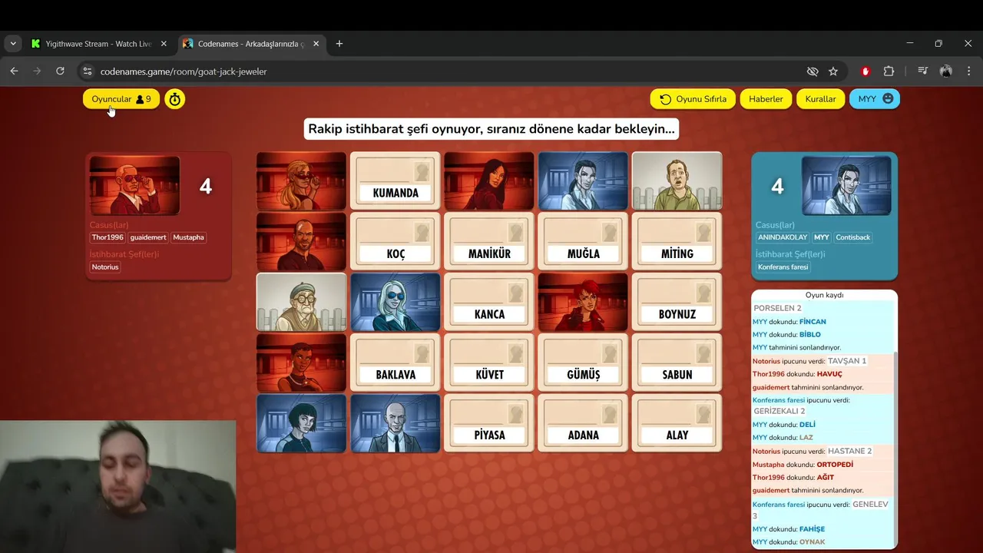Screen dimensions: 983x553
Task: Close the Yigithwave Stream tab
Action: coord(164,44)
